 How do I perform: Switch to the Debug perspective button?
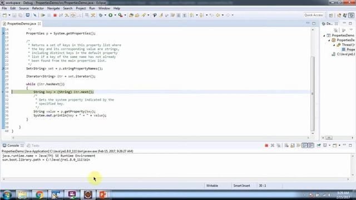click(351, 15)
